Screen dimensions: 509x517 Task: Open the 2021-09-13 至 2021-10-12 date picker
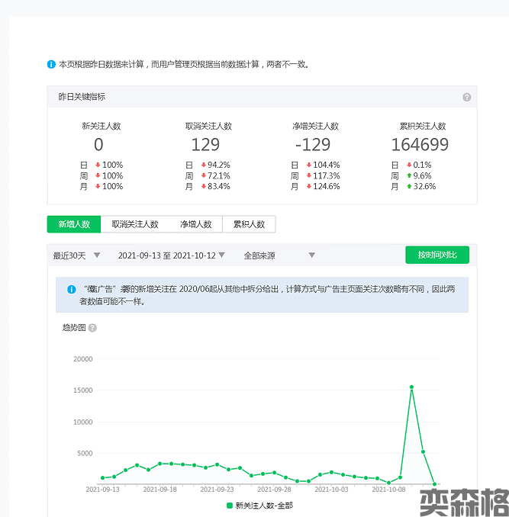point(172,255)
